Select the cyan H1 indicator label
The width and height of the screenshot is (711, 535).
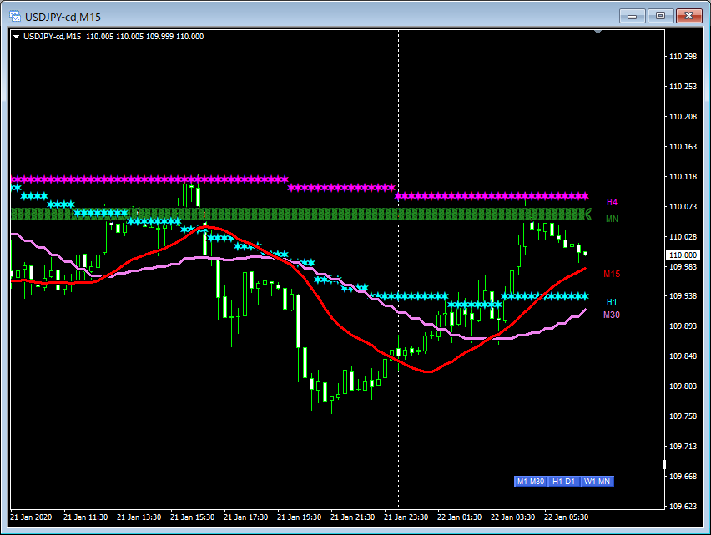pos(612,302)
